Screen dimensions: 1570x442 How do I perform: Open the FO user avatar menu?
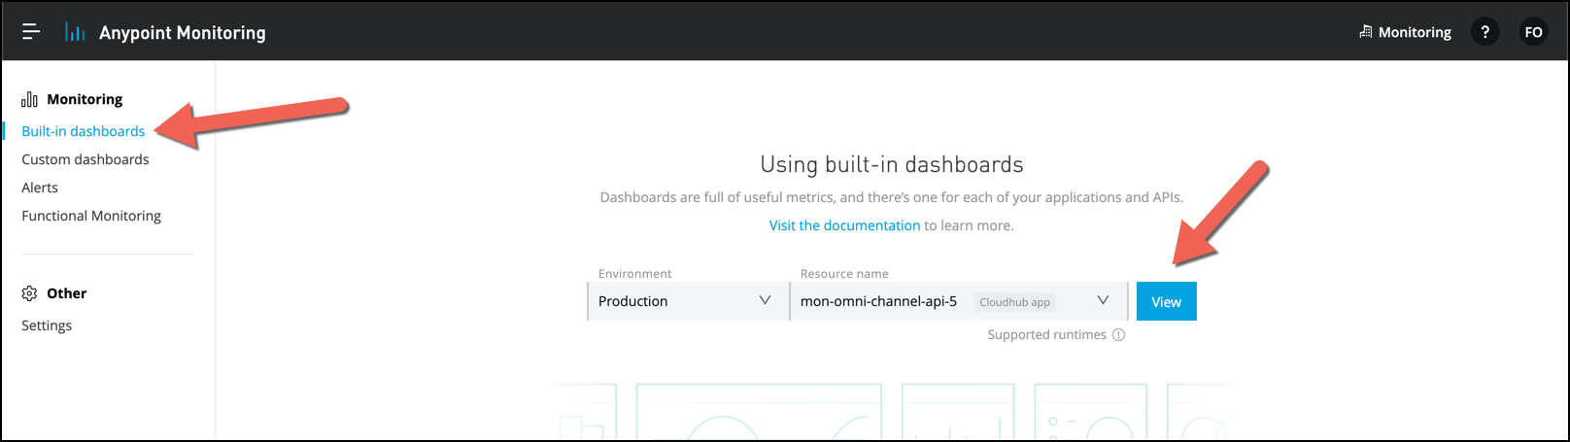[1533, 32]
